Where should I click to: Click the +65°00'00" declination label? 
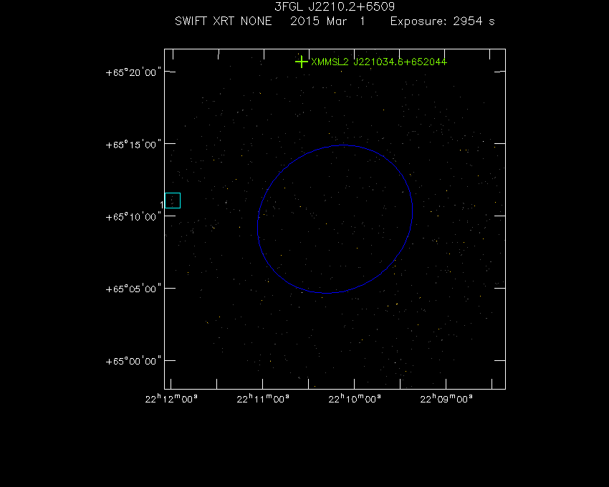(x=133, y=362)
